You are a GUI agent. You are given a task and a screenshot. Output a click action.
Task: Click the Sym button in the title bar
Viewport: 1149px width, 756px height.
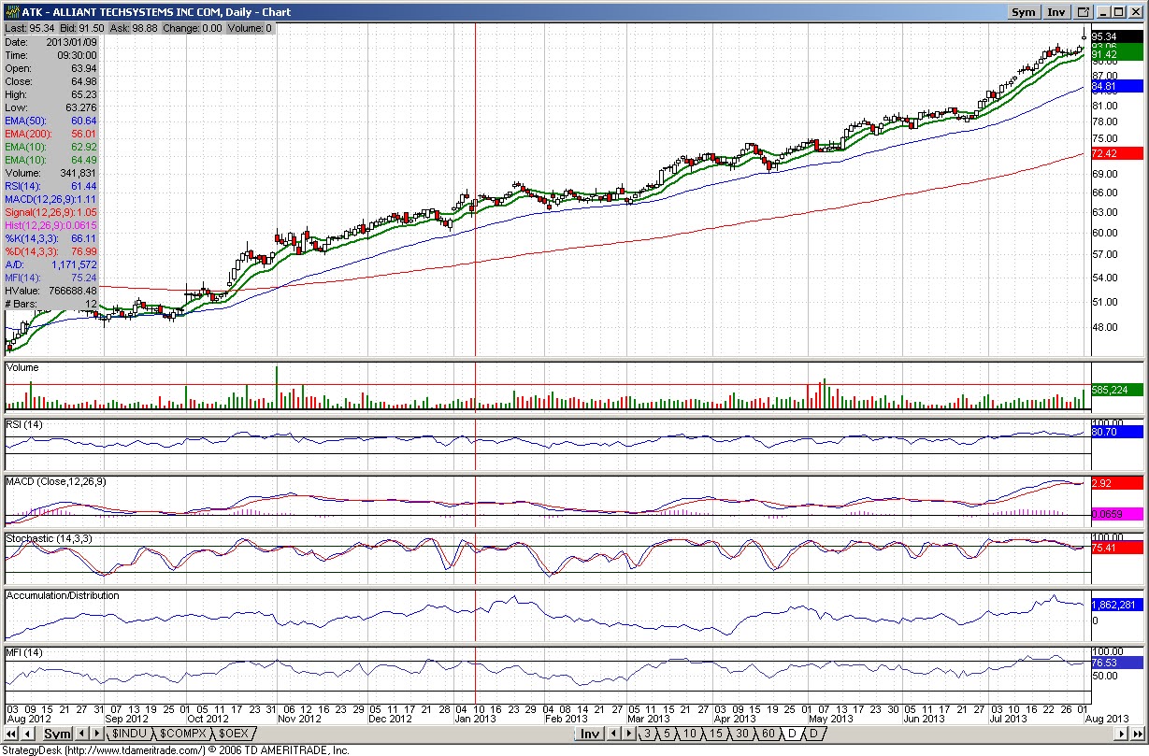click(1024, 12)
